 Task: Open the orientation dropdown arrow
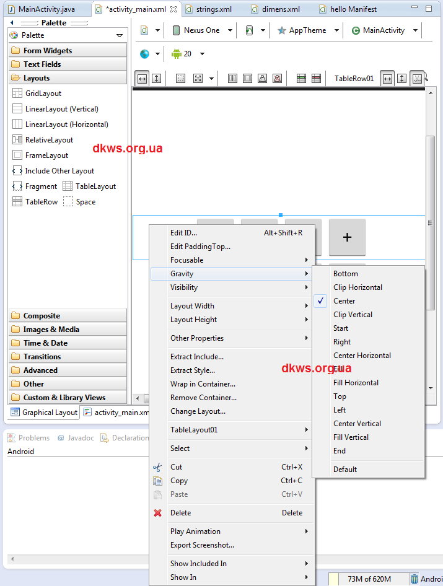263,30
